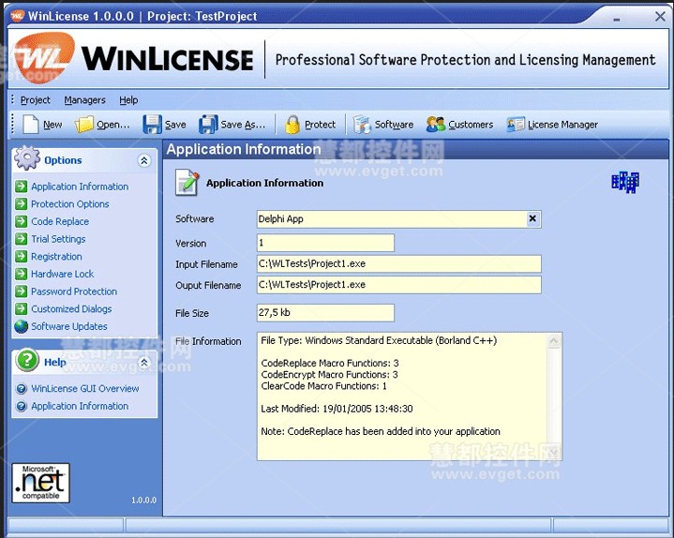
Task: Click the 1.0.0.0 version text in sidebar
Action: coord(143,501)
